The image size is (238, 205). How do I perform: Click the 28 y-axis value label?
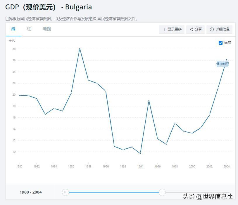14,49
